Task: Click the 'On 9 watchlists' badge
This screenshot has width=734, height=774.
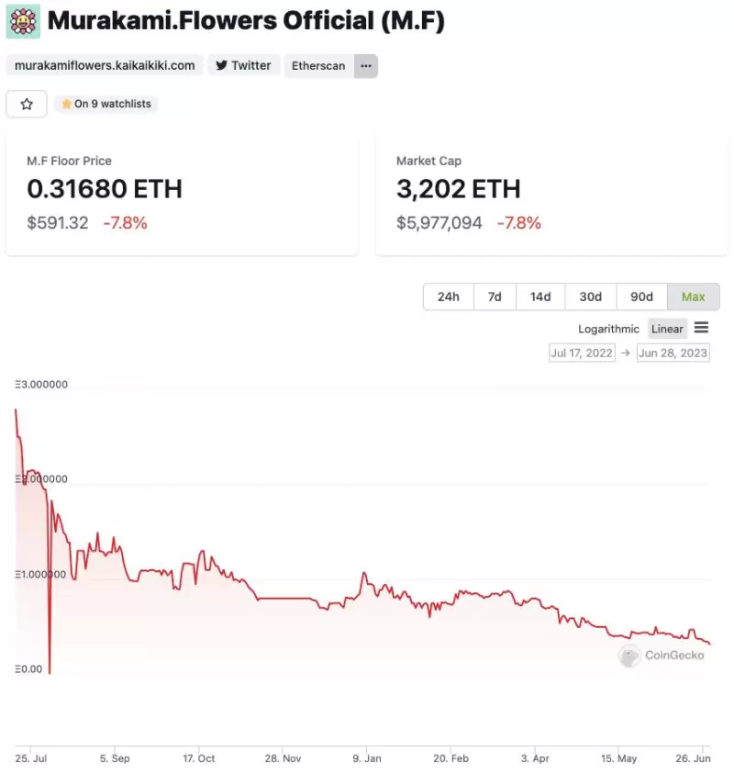Action: (106, 105)
